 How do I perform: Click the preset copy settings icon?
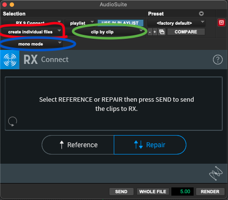(x=162, y=32)
